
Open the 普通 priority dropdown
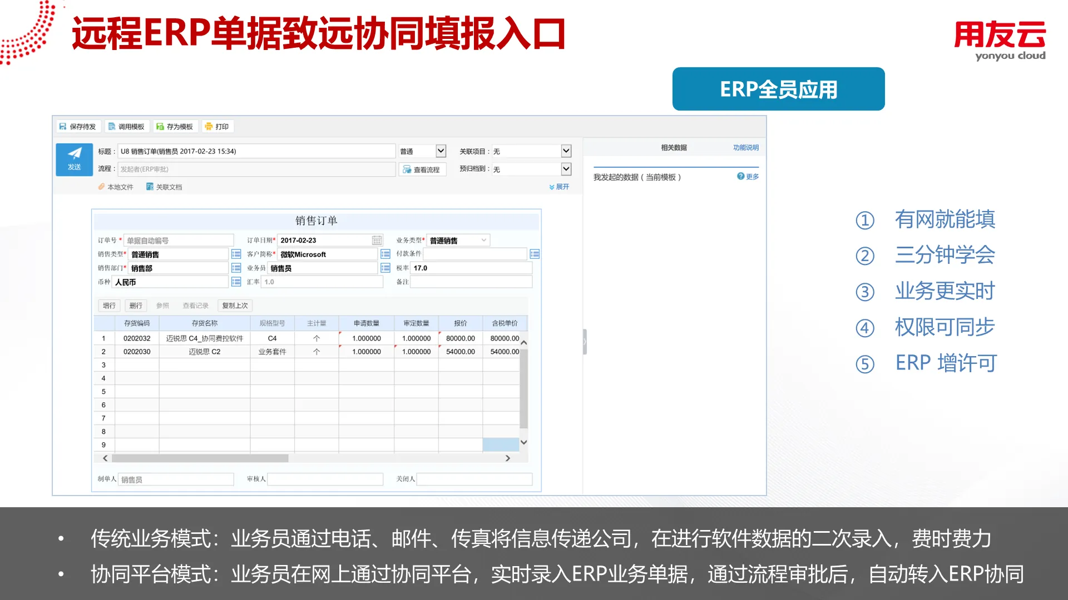(x=441, y=151)
